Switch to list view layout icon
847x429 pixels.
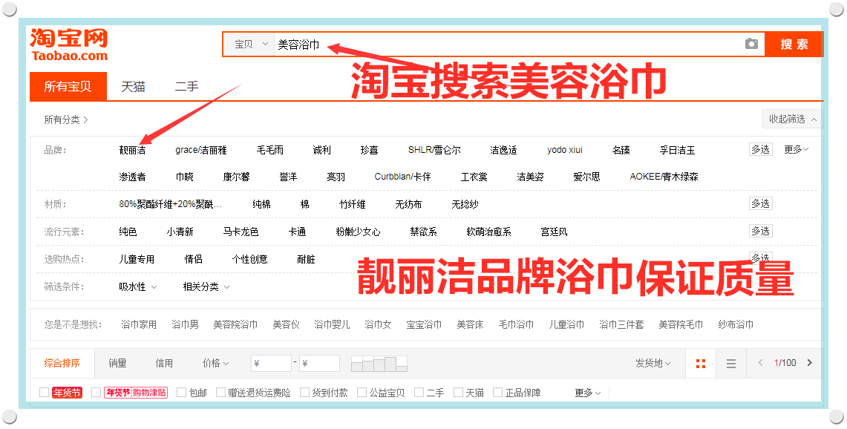[731, 364]
